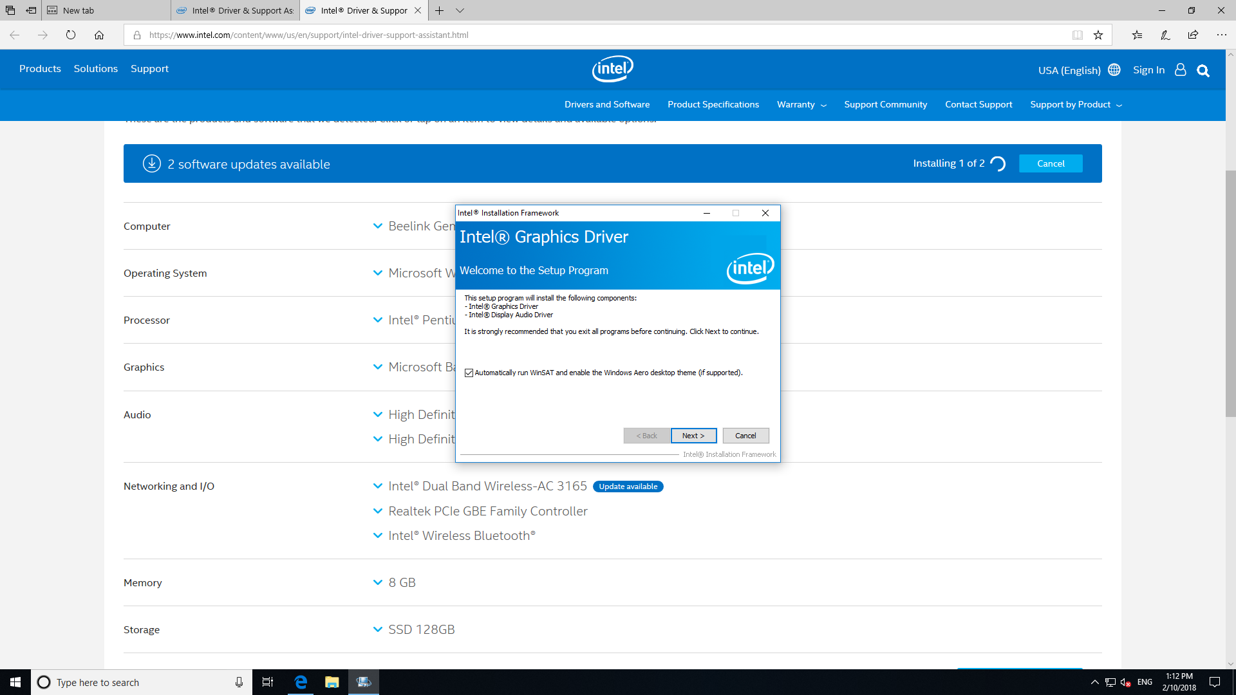
Task: Open the Warranty dropdown menu
Action: [x=801, y=104]
